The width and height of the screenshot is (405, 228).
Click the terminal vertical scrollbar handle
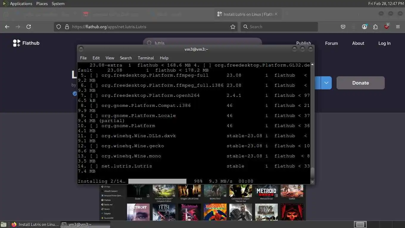312,173
